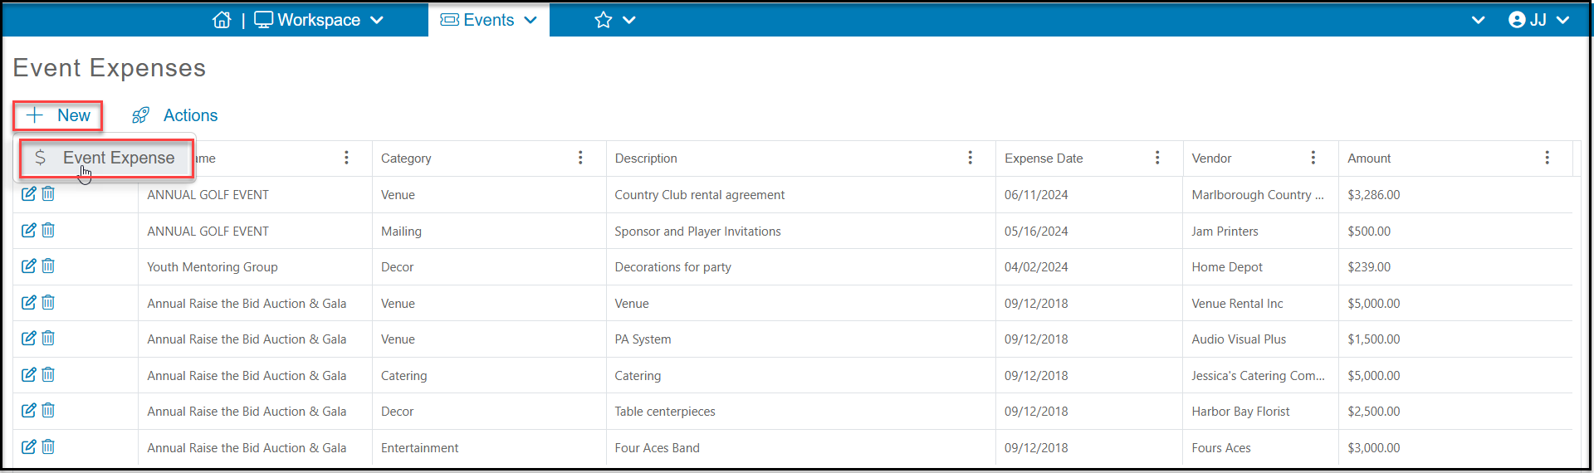Viewport: 1594px width, 473px height.
Task: Sort by Vendor column header
Action: pos(1211,158)
